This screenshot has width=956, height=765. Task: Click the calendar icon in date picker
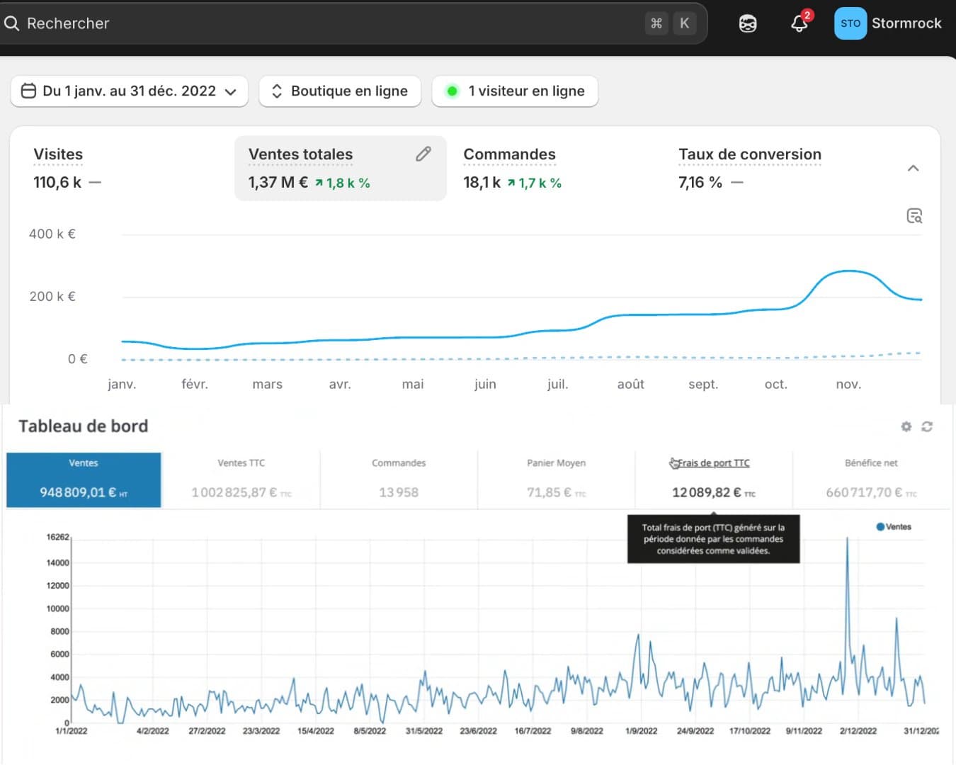tap(28, 91)
